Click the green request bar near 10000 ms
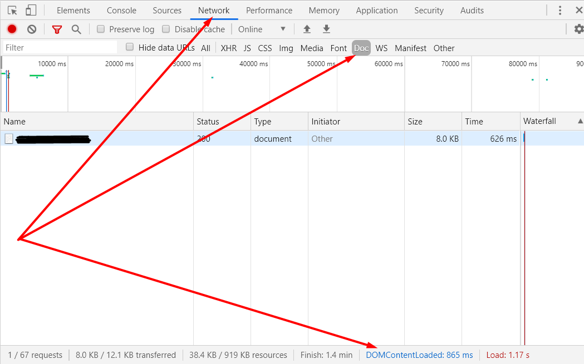Screen dimensions: 584x364 pos(37,76)
